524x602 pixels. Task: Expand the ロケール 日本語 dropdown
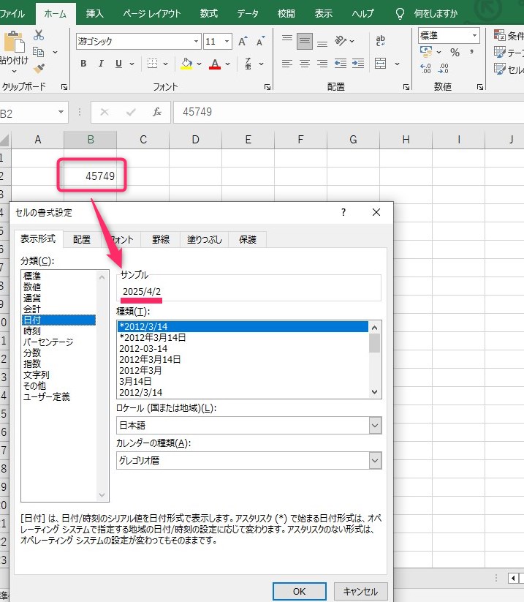(x=375, y=425)
